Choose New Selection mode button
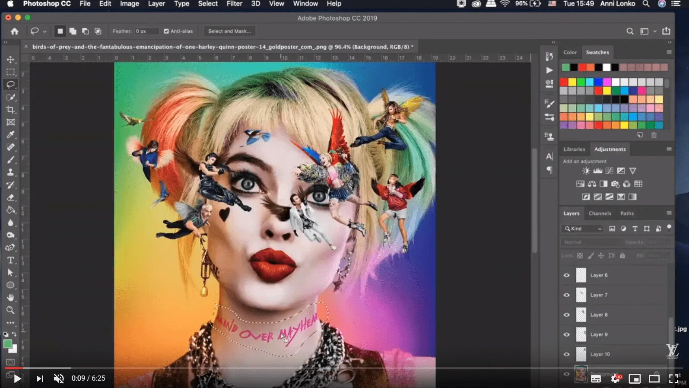 point(60,31)
